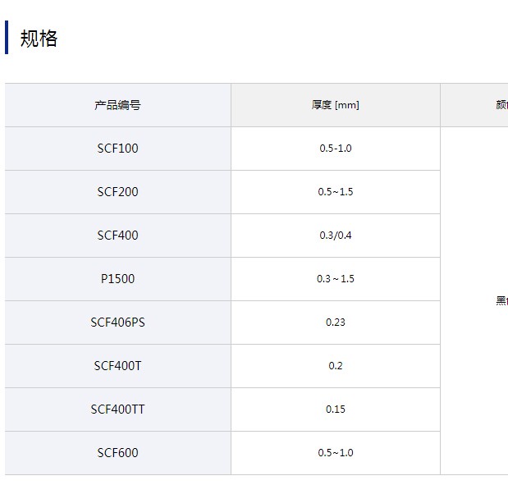Click the SCF600 product number

(117, 453)
